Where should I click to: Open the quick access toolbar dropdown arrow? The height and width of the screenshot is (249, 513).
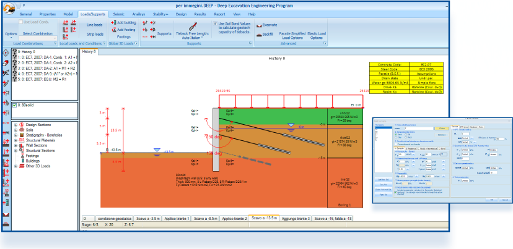24,6
